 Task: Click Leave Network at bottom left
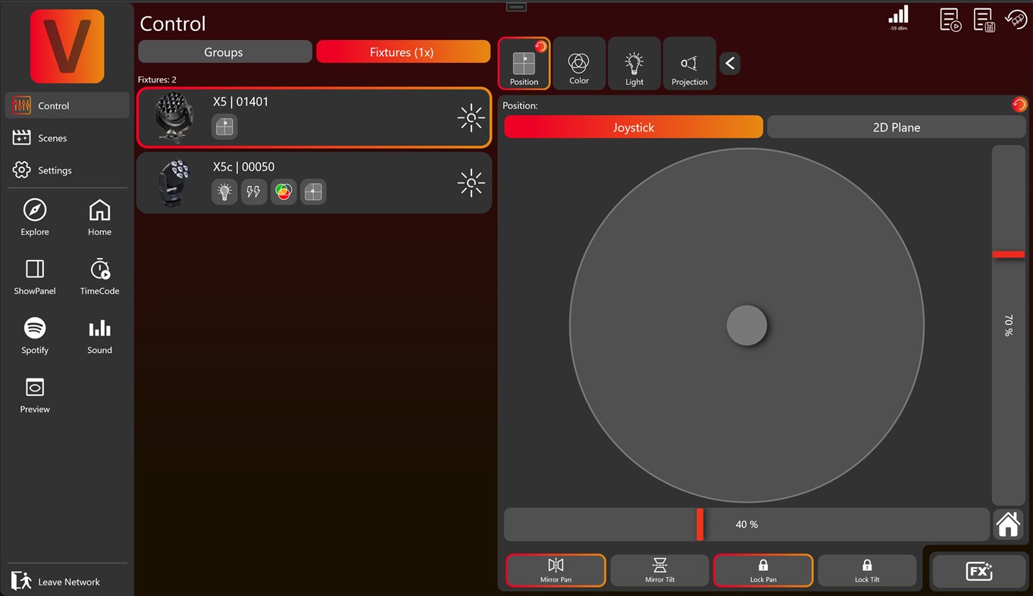pos(68,581)
